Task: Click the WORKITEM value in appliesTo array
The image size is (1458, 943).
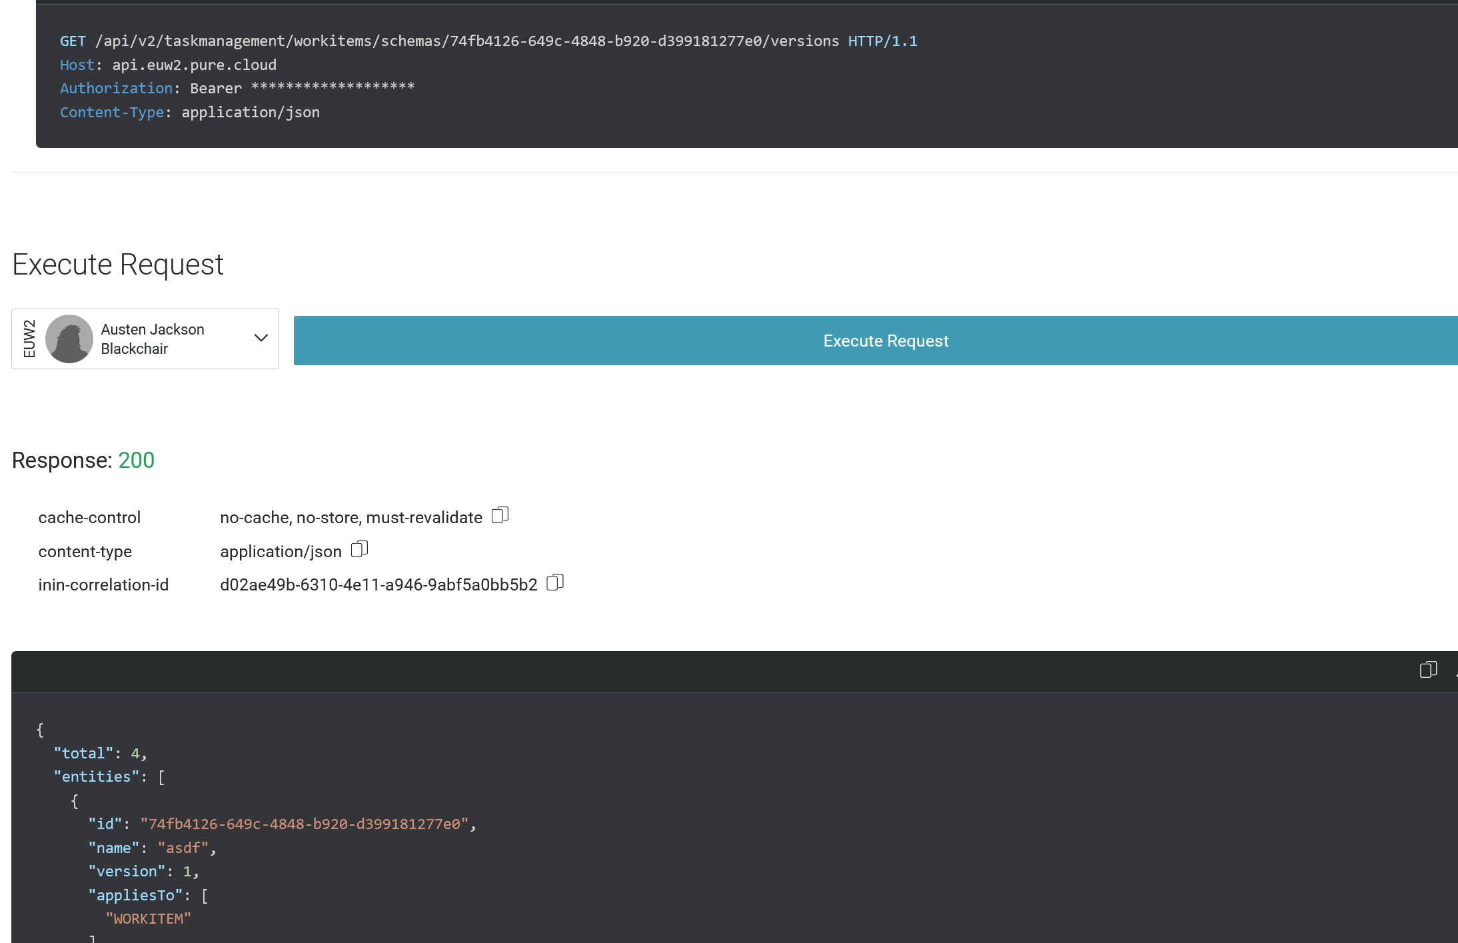Action: pyautogui.click(x=149, y=918)
